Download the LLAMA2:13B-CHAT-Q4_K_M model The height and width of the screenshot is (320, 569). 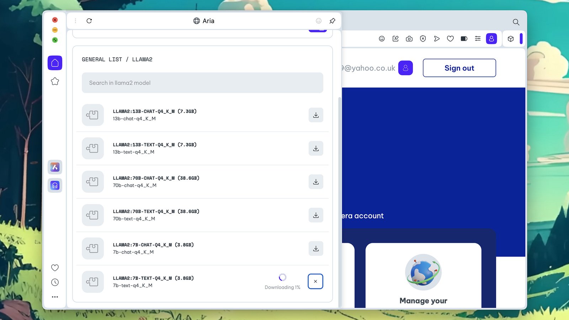[x=316, y=115]
